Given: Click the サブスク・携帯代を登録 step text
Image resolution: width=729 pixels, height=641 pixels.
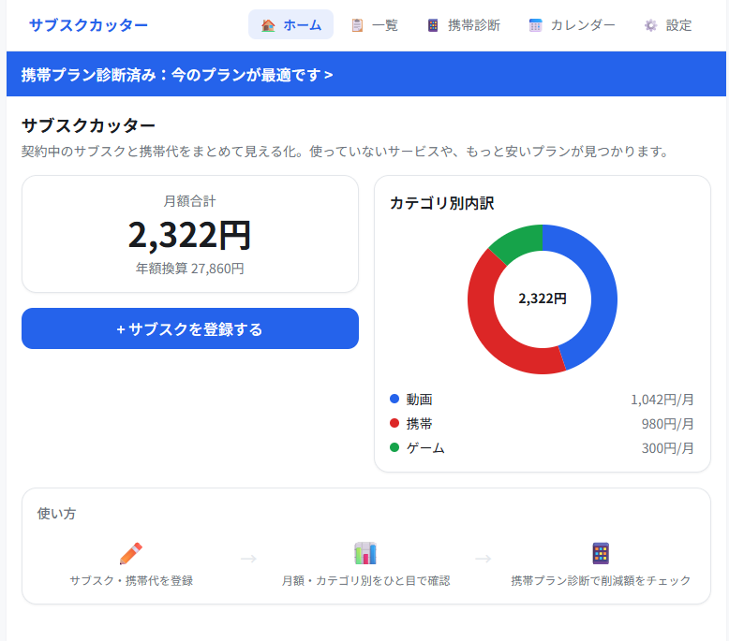Looking at the screenshot, I should [131, 581].
